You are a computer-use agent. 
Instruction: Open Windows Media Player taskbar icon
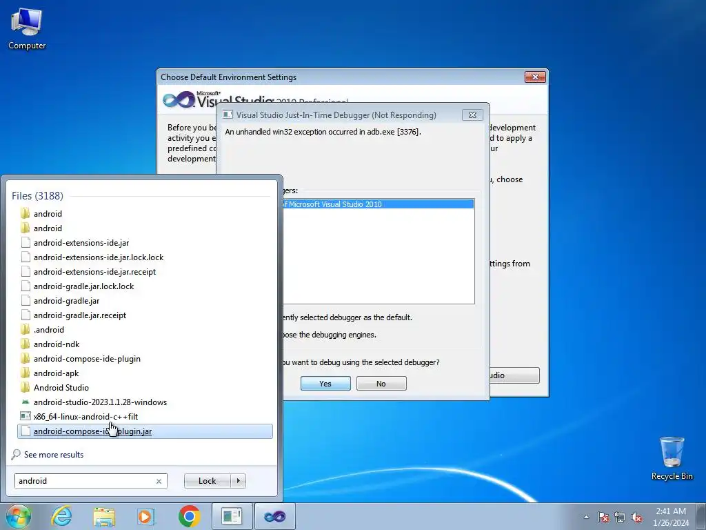point(146,516)
